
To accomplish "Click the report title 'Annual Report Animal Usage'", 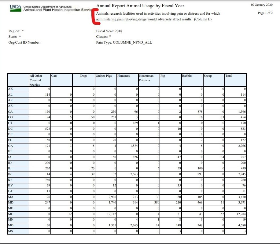I will [x=140, y=6].
